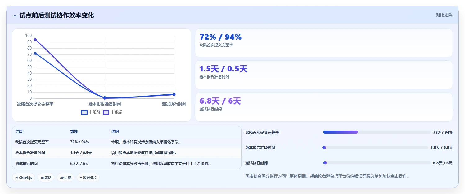The width and height of the screenshot is (465, 194).
Task: Click the footnote beginning 图表刻意区分执行时间
Action: [x=327, y=176]
